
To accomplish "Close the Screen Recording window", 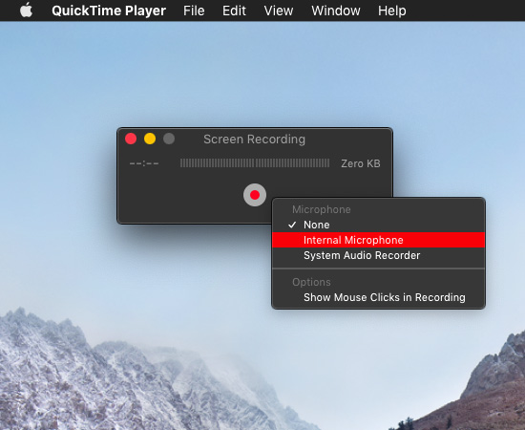I will [x=131, y=139].
